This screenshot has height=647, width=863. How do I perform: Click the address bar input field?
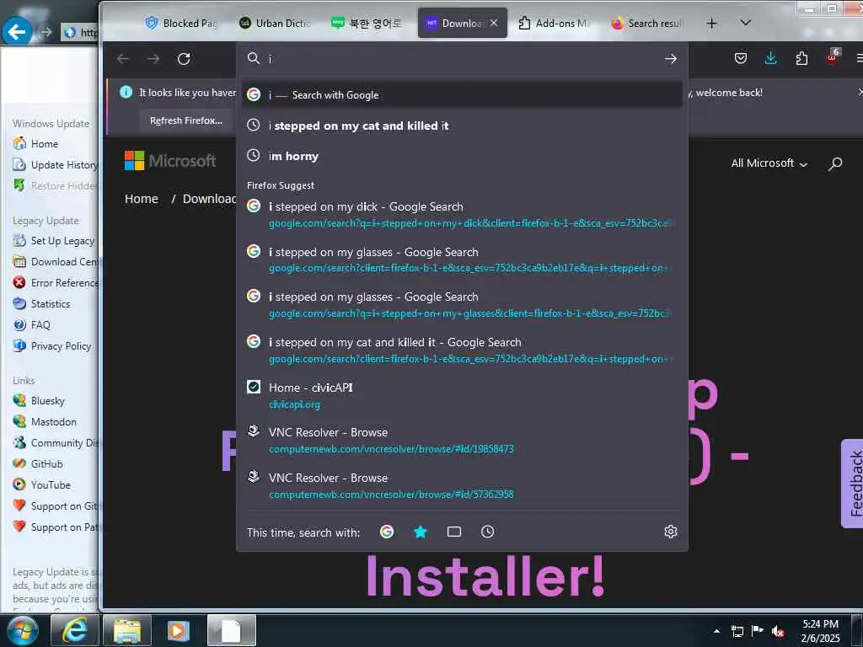tap(463, 59)
